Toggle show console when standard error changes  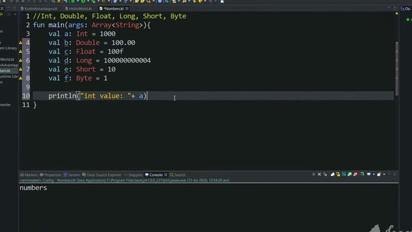[x=355, y=174]
